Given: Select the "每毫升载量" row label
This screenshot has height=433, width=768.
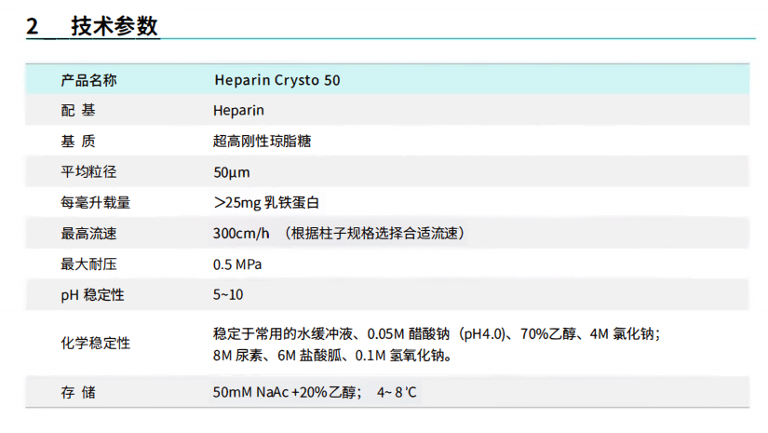Looking at the screenshot, I should click(95, 202).
